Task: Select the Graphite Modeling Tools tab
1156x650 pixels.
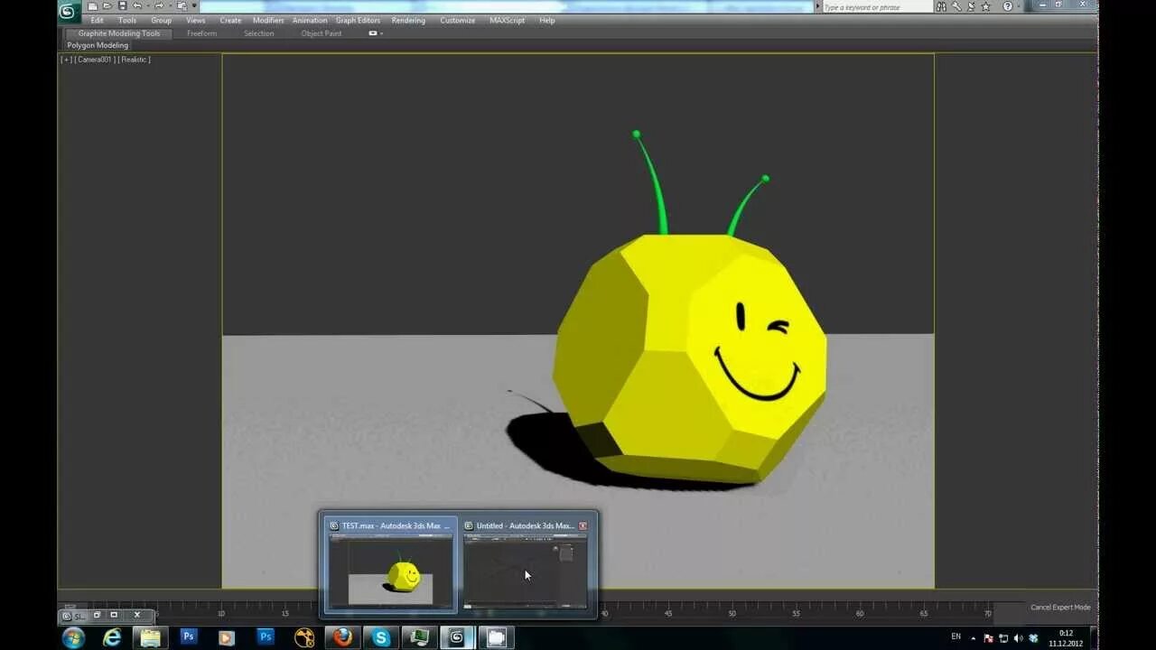Action: (x=118, y=33)
